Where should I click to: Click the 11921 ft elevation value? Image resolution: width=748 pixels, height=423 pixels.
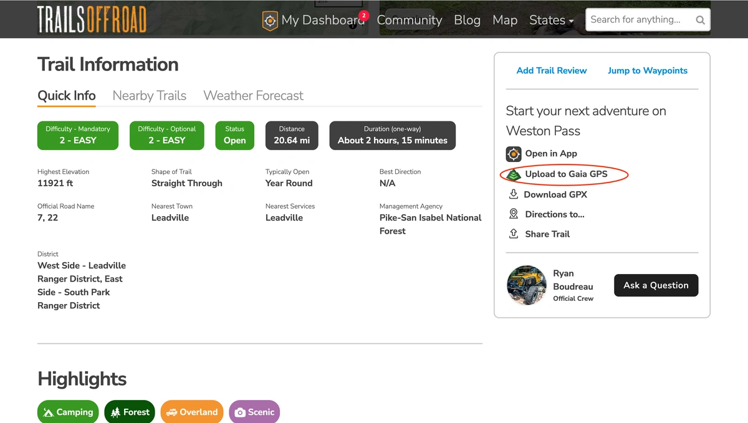55,183
